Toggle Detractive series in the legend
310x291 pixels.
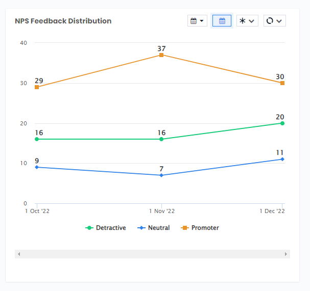pyautogui.click(x=106, y=228)
